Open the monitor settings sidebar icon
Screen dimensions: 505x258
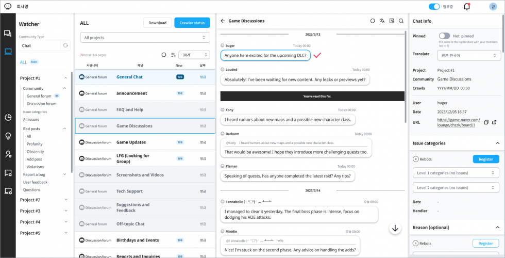click(x=8, y=191)
